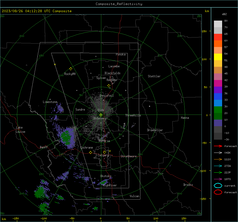Click the Didsbury city label

pyautogui.click(x=100, y=118)
